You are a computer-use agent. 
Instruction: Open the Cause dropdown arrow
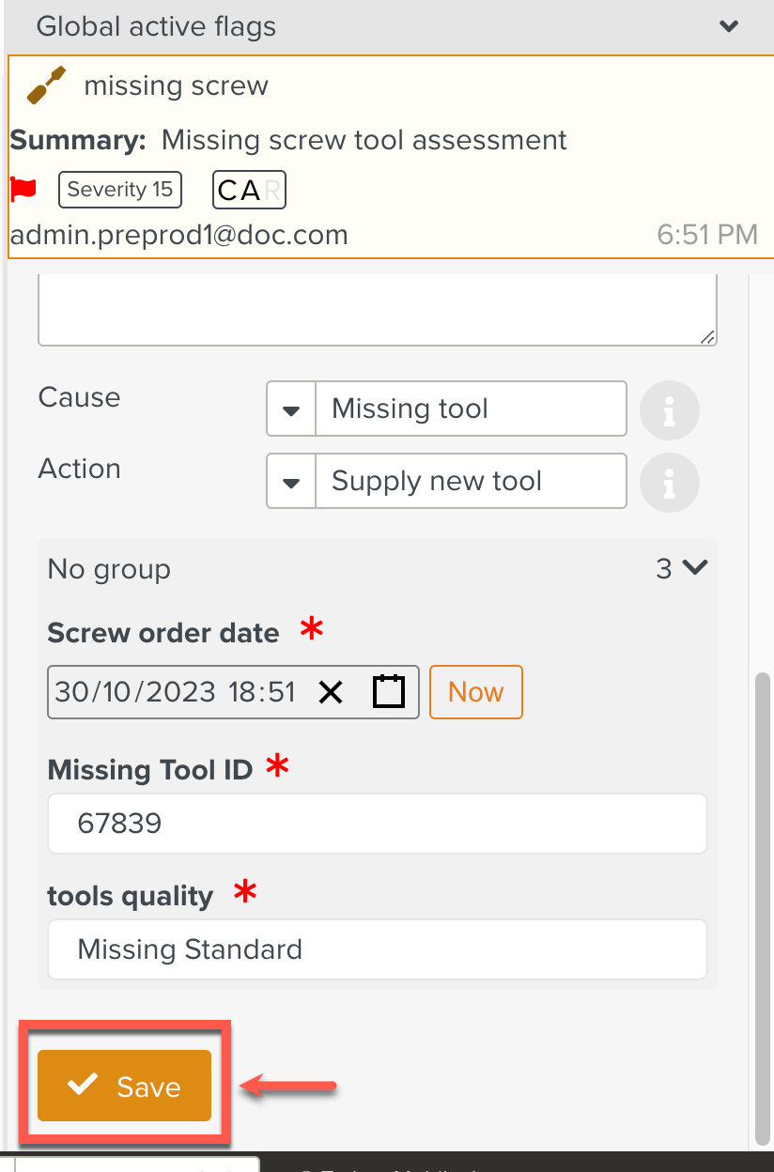pos(291,409)
